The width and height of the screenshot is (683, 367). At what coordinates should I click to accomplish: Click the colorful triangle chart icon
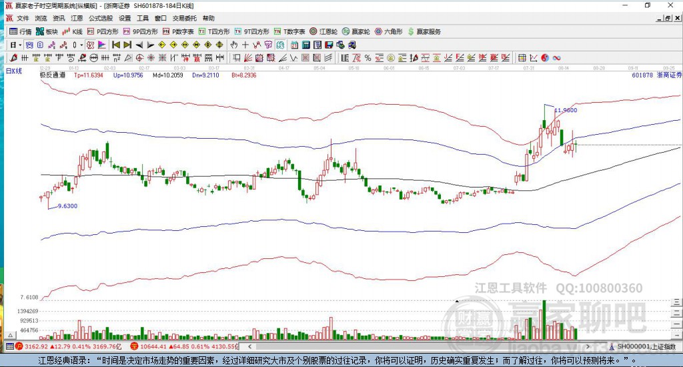click(x=101, y=45)
